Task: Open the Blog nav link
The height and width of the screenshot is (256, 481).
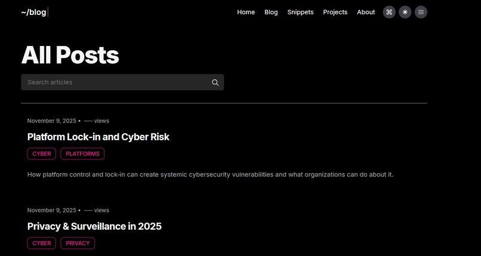Action: point(271,13)
